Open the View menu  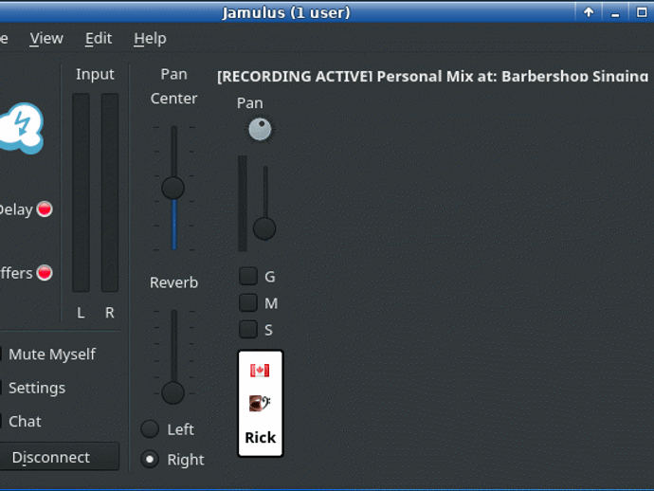coord(46,39)
